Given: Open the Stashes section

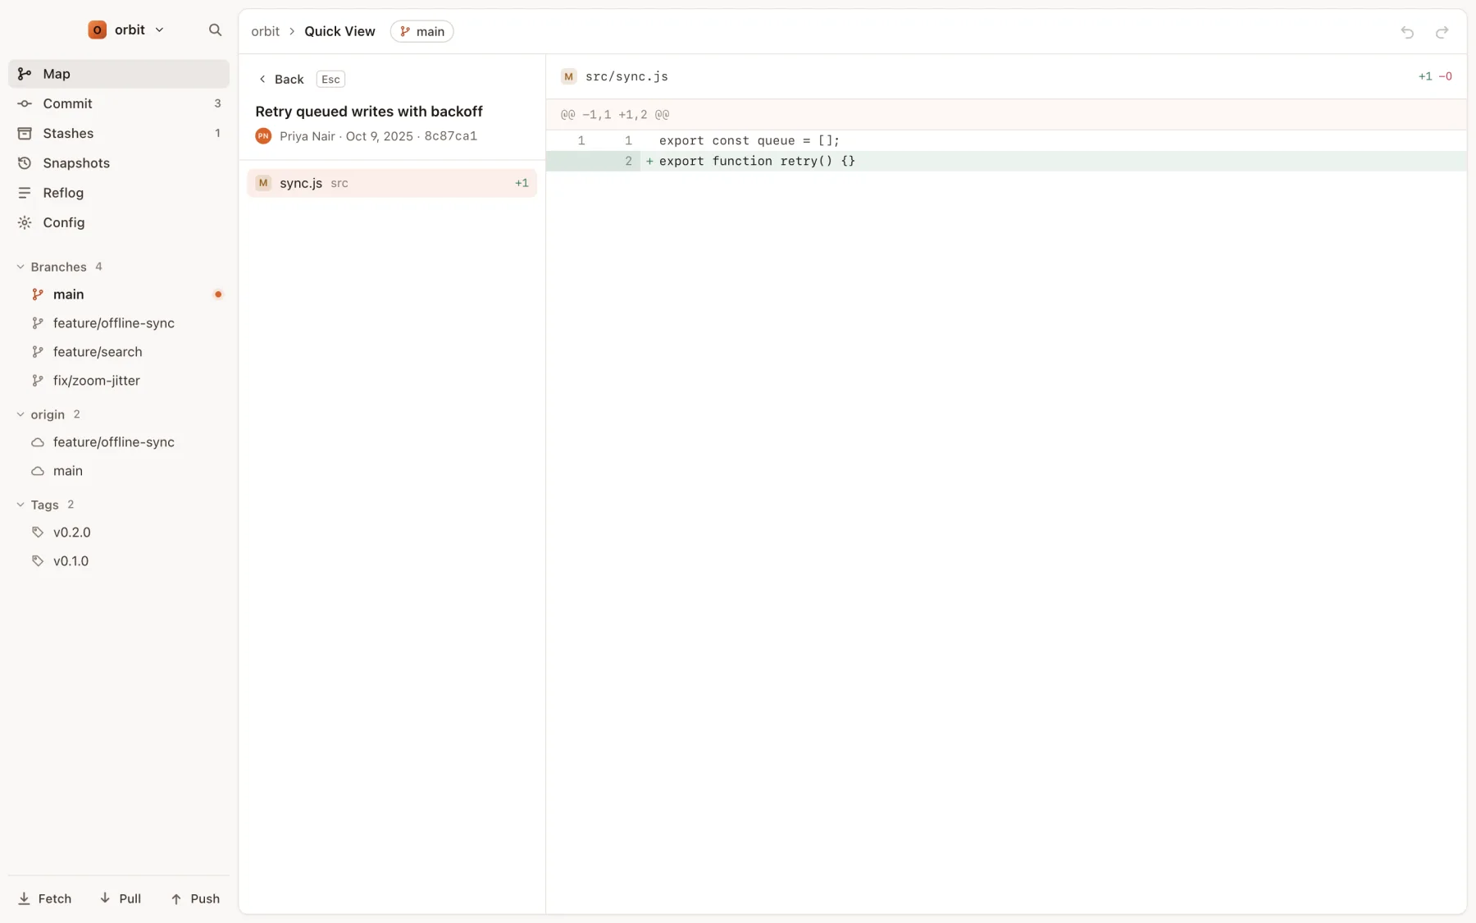Looking at the screenshot, I should pos(119,133).
